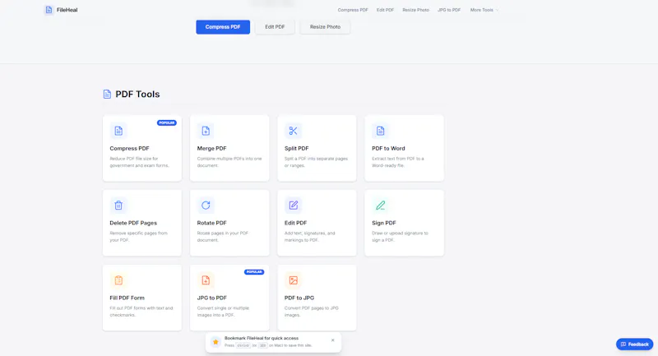Open the Rotate PDF tool title
The image size is (658, 356).
[x=211, y=223]
